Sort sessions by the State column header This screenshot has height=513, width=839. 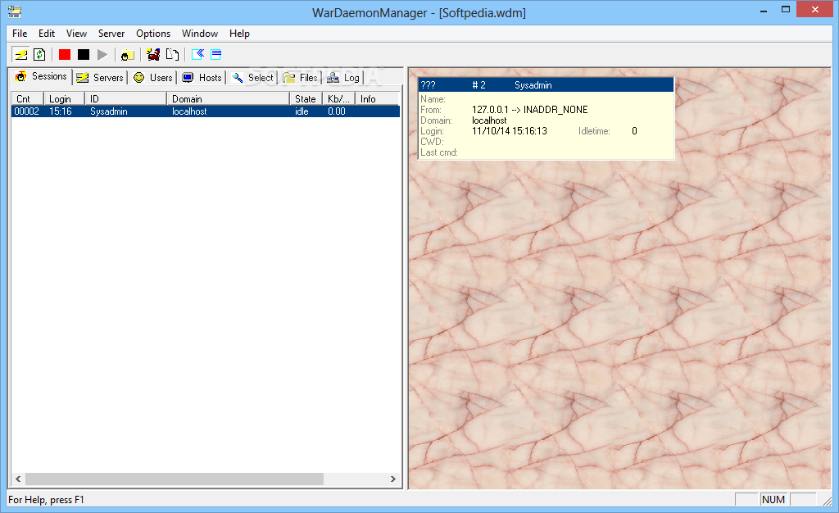click(306, 99)
